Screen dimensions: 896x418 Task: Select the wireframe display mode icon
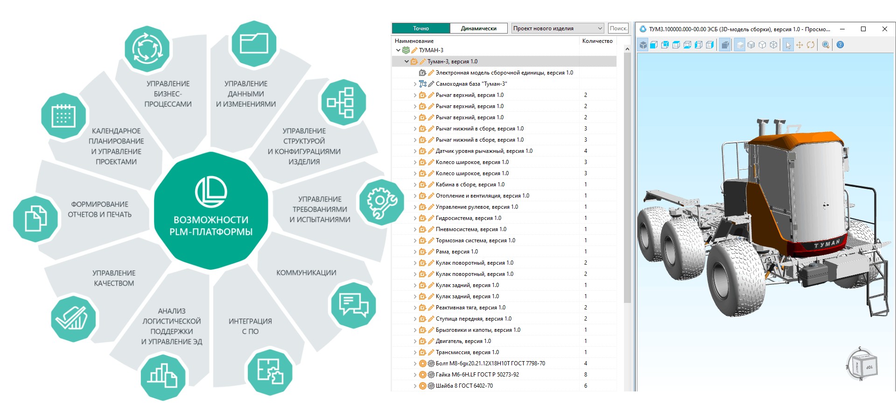pyautogui.click(x=773, y=45)
